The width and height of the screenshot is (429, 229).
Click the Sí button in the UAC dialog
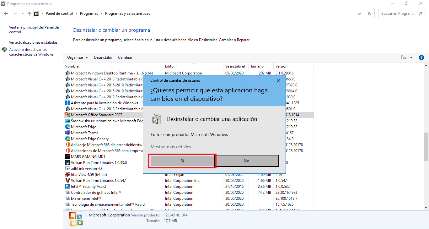182,161
